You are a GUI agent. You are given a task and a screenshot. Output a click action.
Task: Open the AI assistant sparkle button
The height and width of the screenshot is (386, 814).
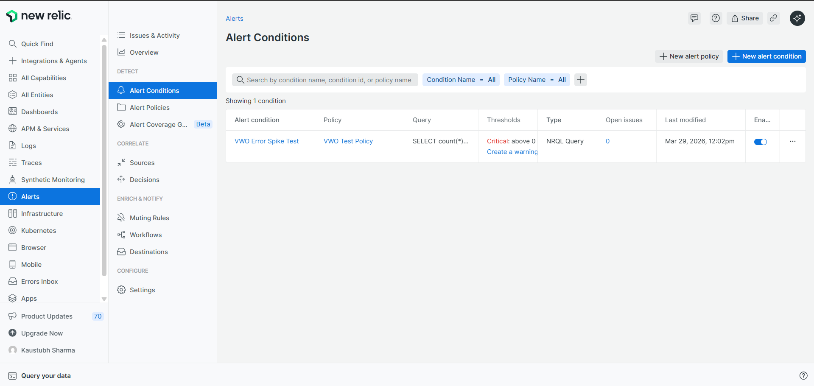point(797,18)
